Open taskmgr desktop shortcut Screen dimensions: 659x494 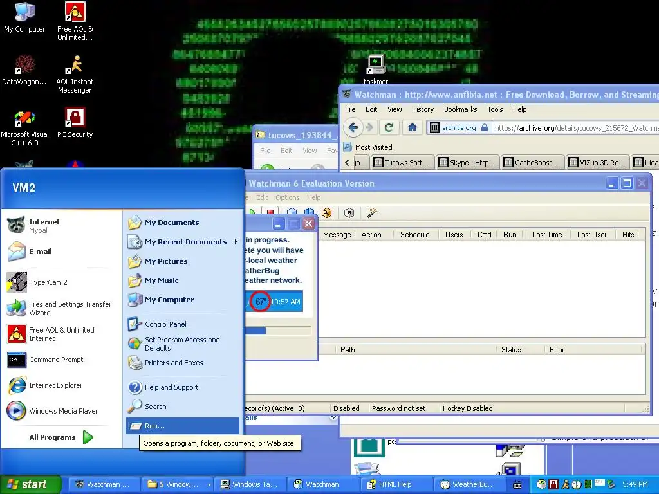pos(375,69)
